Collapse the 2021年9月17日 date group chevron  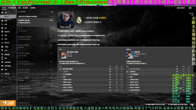click(x=52, y=17)
